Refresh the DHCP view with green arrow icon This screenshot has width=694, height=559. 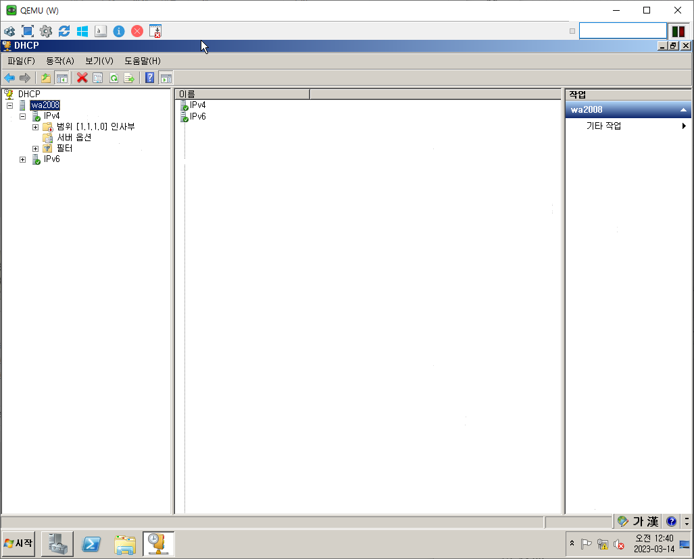click(x=114, y=78)
